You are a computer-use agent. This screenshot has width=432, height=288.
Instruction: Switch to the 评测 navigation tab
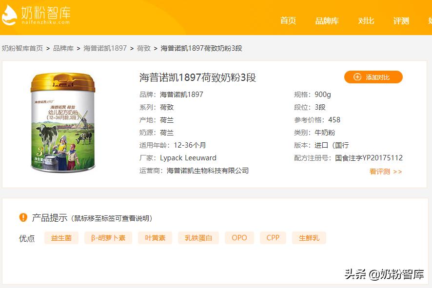point(400,21)
